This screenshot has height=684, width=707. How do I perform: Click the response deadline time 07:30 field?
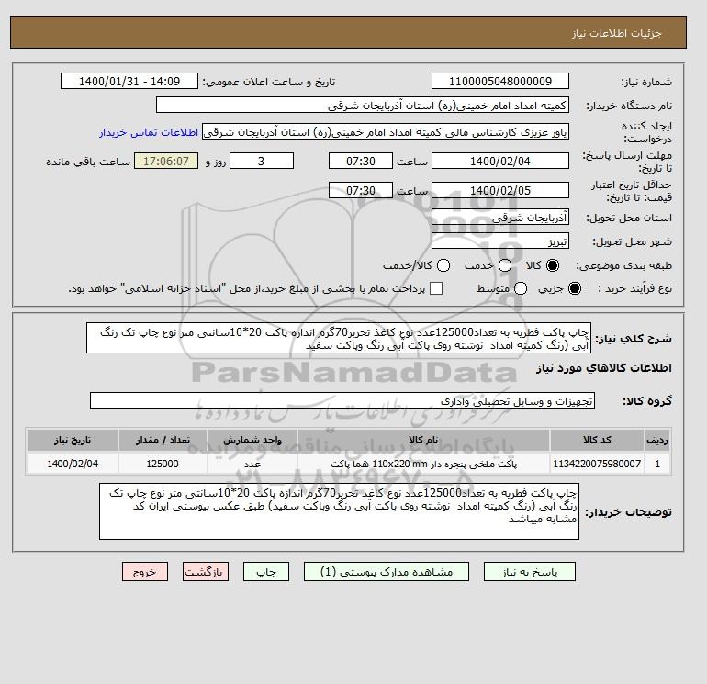[x=361, y=161]
